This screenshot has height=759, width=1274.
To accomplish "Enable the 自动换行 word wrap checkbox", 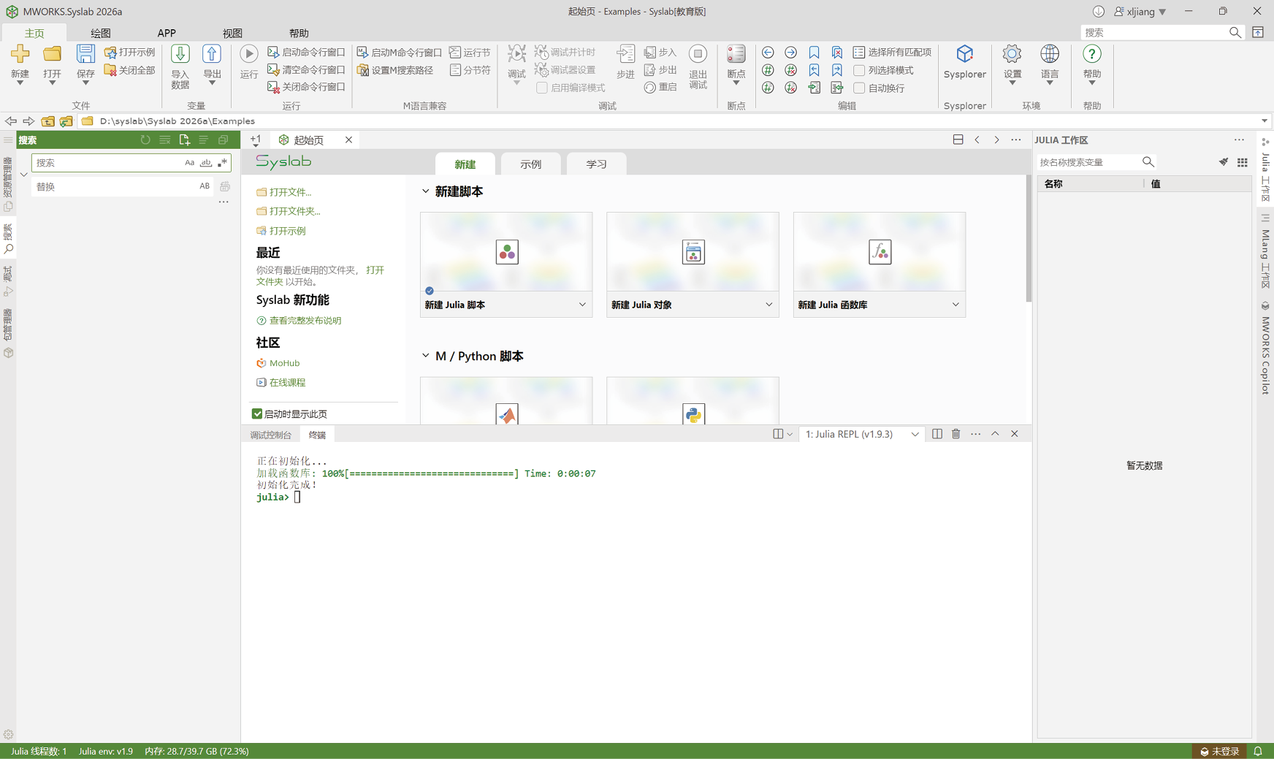I will [x=859, y=88].
